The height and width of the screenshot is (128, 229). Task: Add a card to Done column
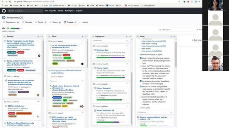click(x=171, y=36)
